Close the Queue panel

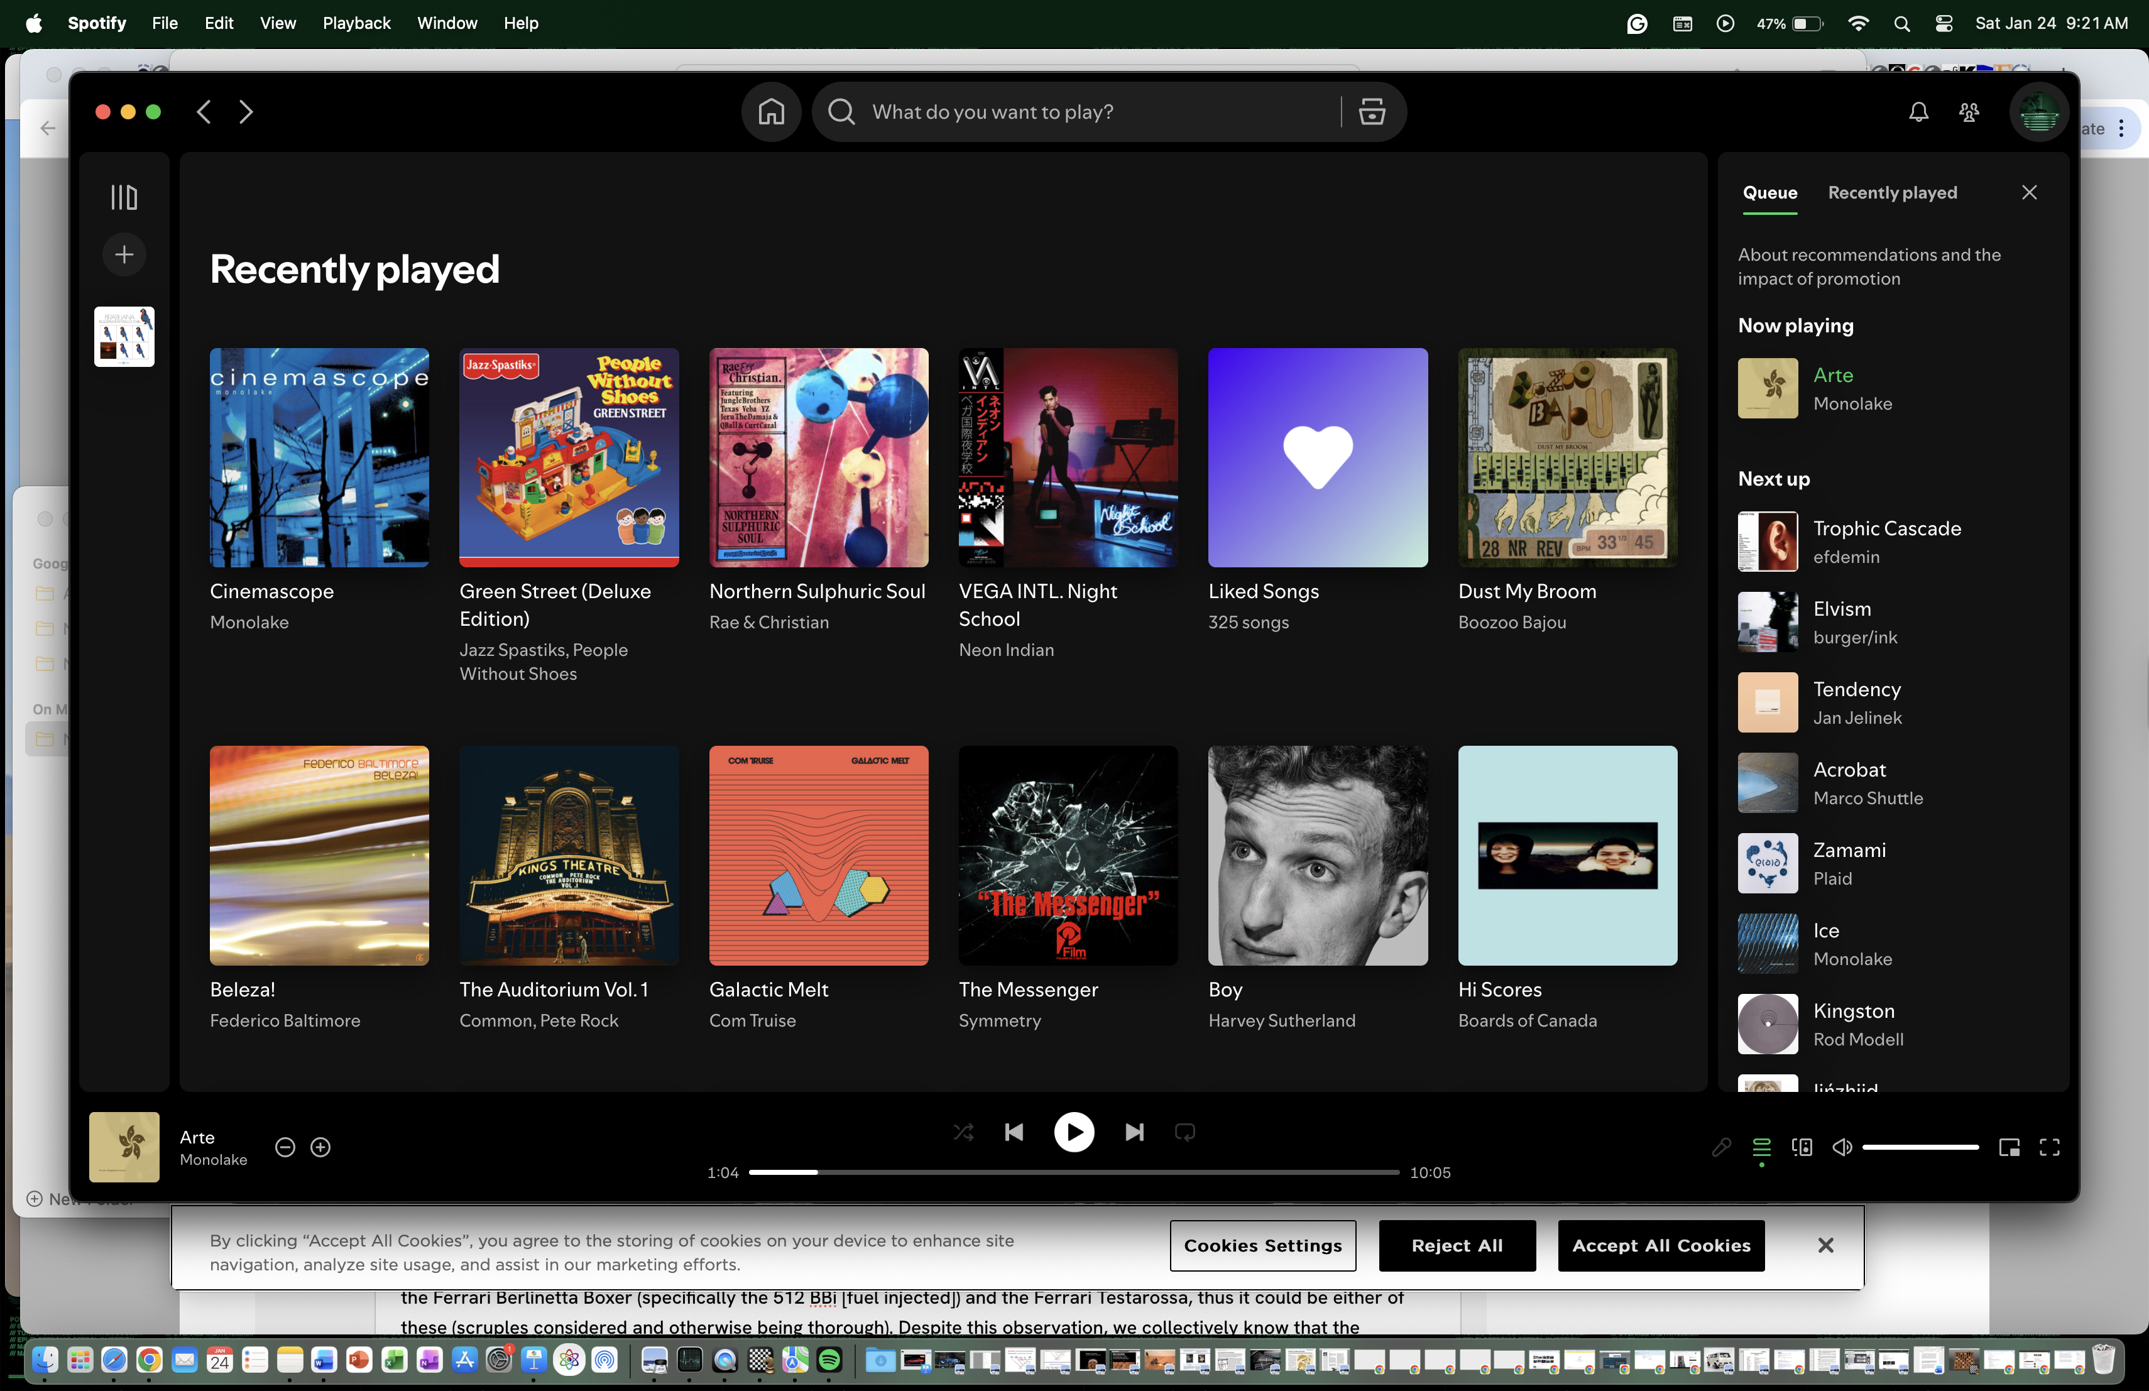2029,192
